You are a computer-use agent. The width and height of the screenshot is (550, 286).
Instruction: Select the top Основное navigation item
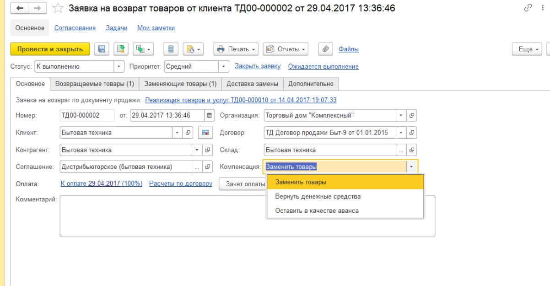click(x=30, y=28)
